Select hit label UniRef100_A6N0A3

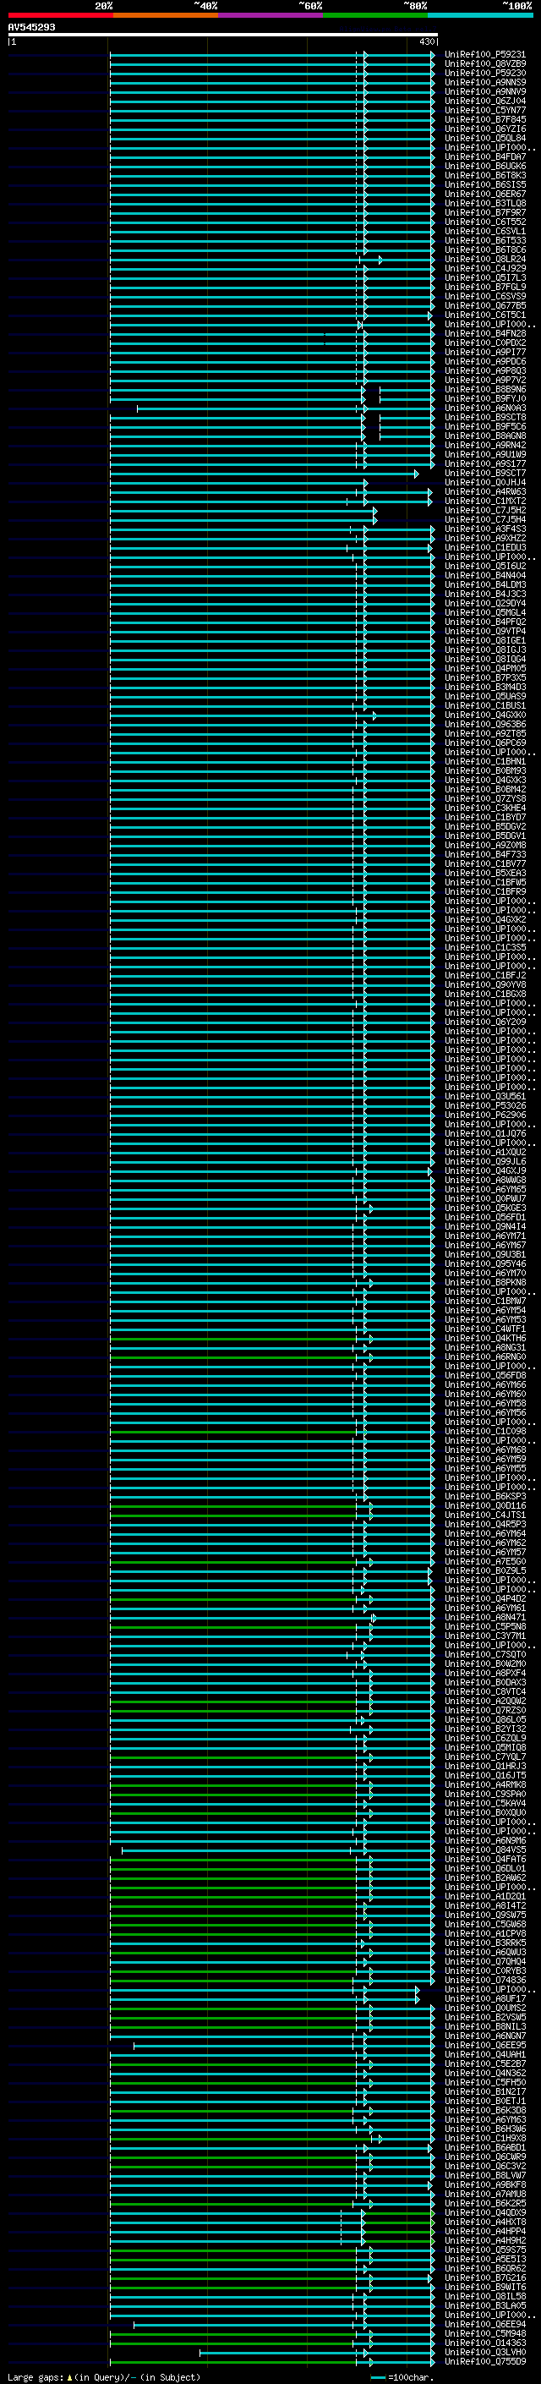(485, 408)
